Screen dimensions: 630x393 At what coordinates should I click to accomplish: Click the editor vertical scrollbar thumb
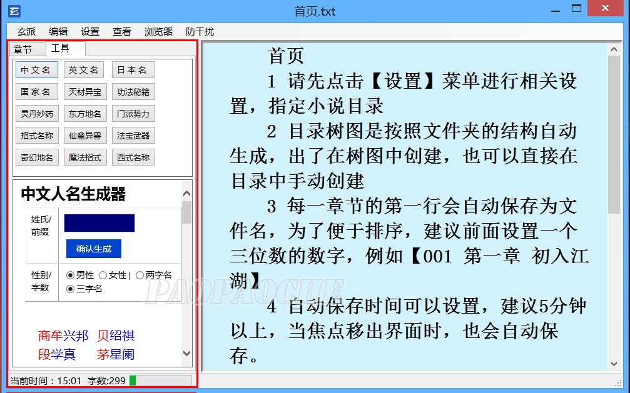click(614, 134)
